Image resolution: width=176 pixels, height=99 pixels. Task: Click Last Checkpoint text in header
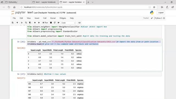click(x=50, y=13)
